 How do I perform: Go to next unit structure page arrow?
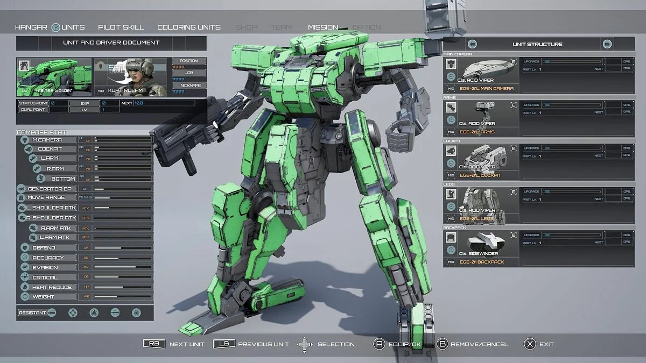point(607,44)
